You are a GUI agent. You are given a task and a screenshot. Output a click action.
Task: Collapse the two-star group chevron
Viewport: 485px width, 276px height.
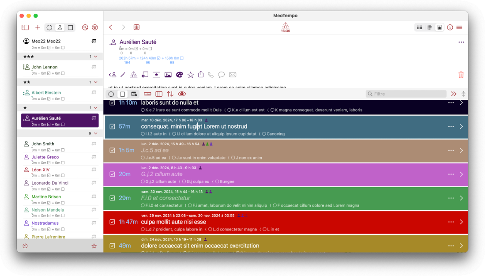coord(95,82)
